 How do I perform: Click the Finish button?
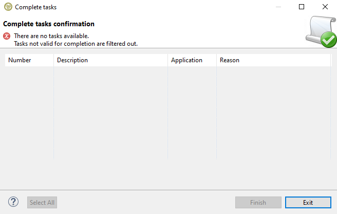[x=258, y=203]
